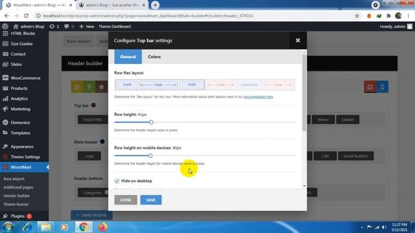The height and width of the screenshot is (233, 415).
Task: Switch to the second admin's Blog tab
Action: point(112,5)
